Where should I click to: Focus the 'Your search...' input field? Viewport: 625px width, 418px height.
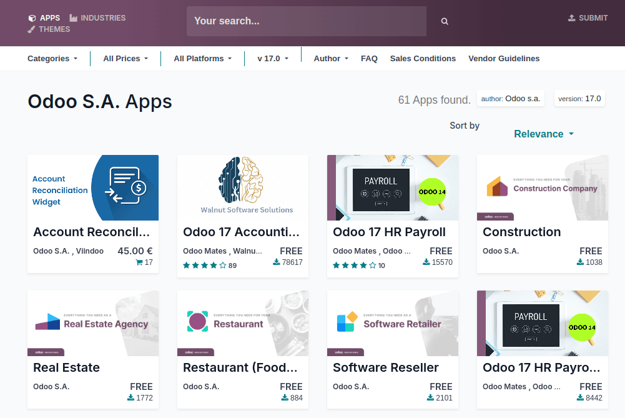tap(307, 21)
